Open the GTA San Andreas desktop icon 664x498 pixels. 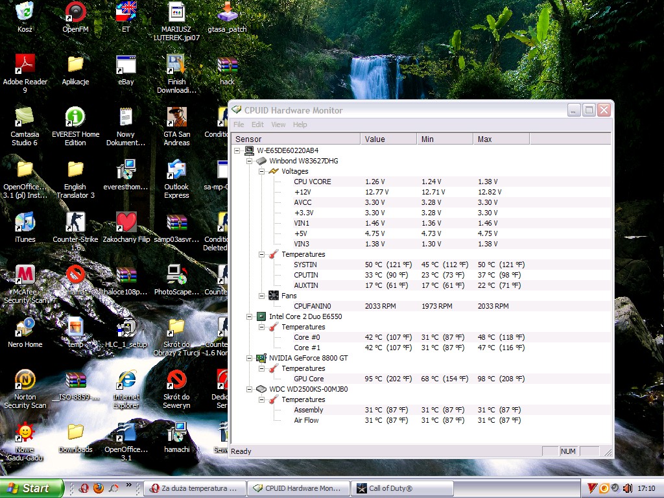pyautogui.click(x=176, y=117)
